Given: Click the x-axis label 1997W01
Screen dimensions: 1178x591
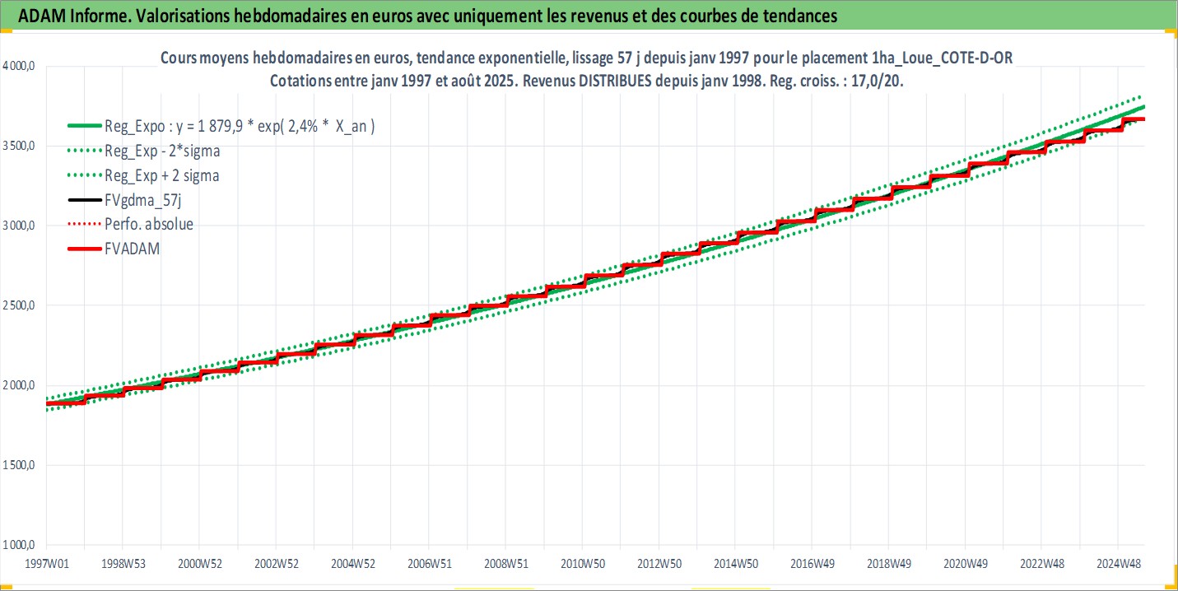Looking at the screenshot, I should point(45,564).
